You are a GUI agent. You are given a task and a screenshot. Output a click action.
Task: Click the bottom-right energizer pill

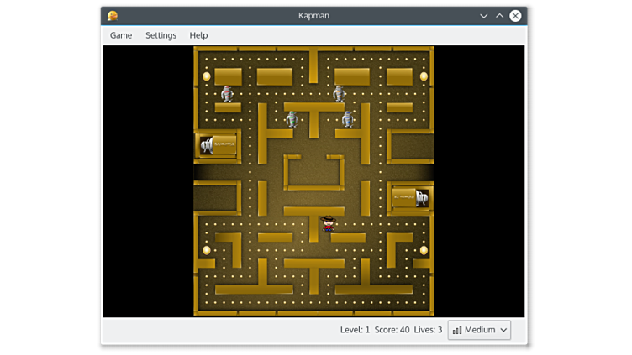pos(424,250)
